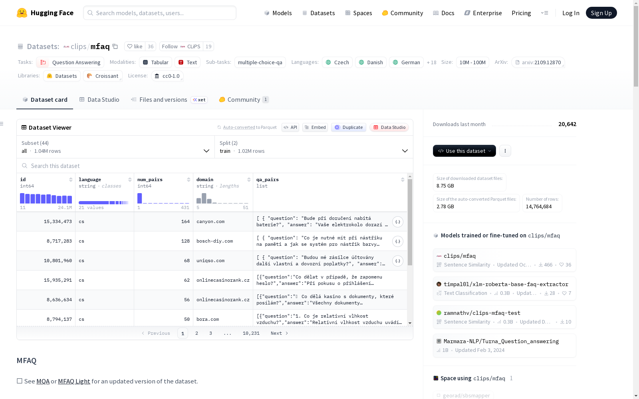Screen dimensions: 639x399
Task: Select the Danish language tag
Action: [371, 62]
